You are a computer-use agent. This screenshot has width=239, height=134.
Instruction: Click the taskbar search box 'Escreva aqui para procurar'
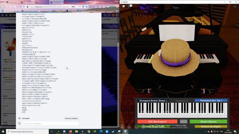(x=27, y=131)
